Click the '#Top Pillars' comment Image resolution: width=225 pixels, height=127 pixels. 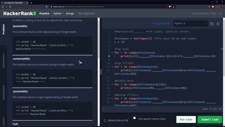pos(124,63)
